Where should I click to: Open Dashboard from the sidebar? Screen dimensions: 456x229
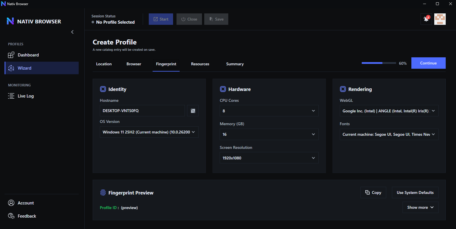click(42, 55)
